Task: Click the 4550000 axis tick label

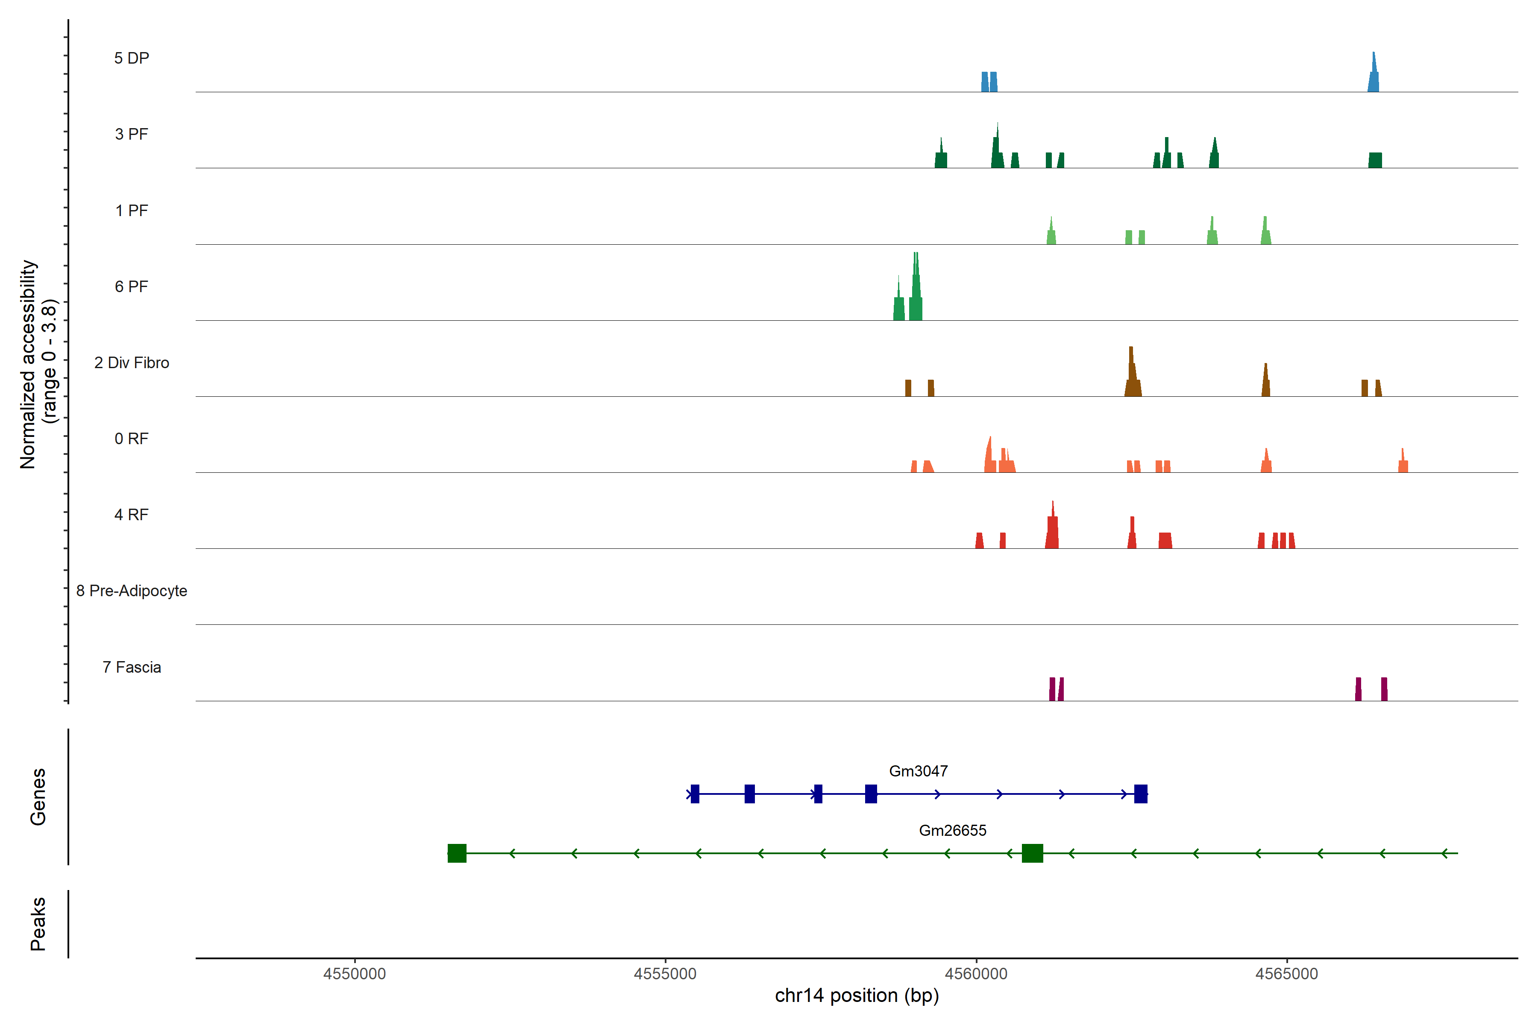Action: point(355,974)
